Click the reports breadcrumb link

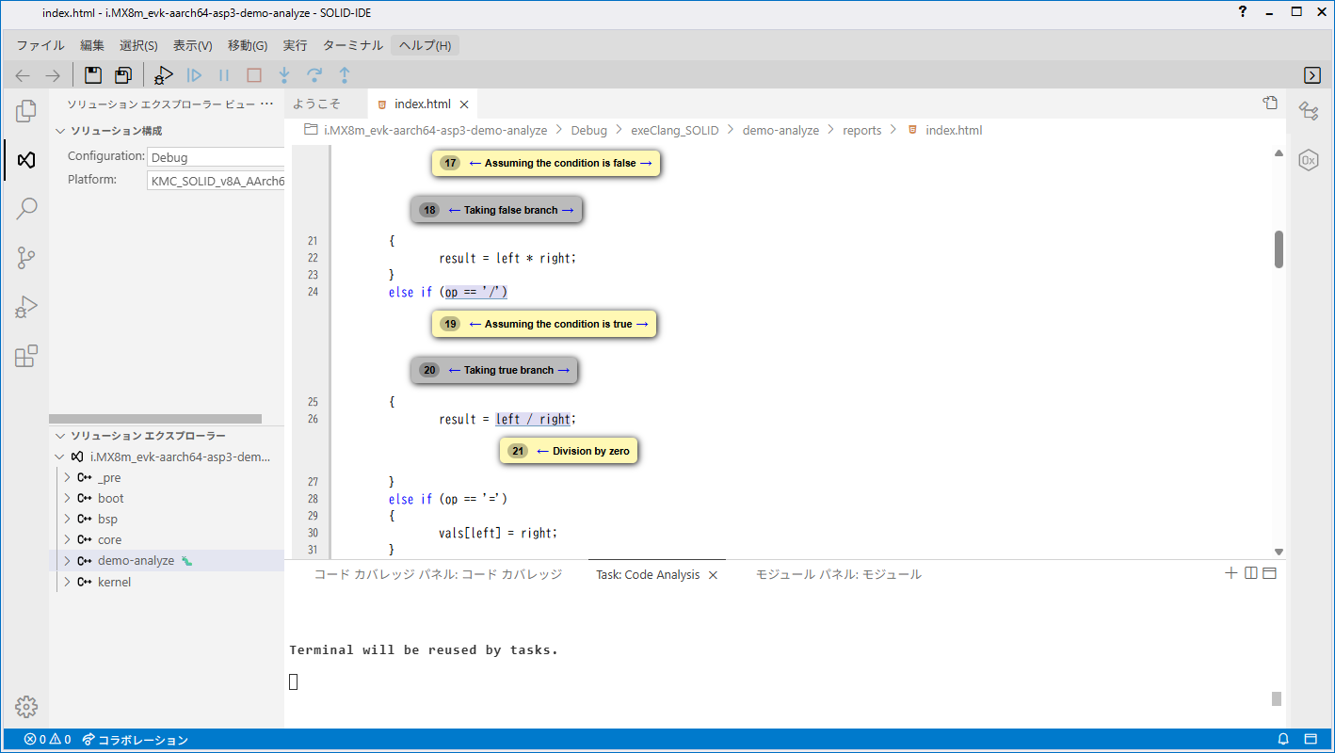click(x=861, y=130)
